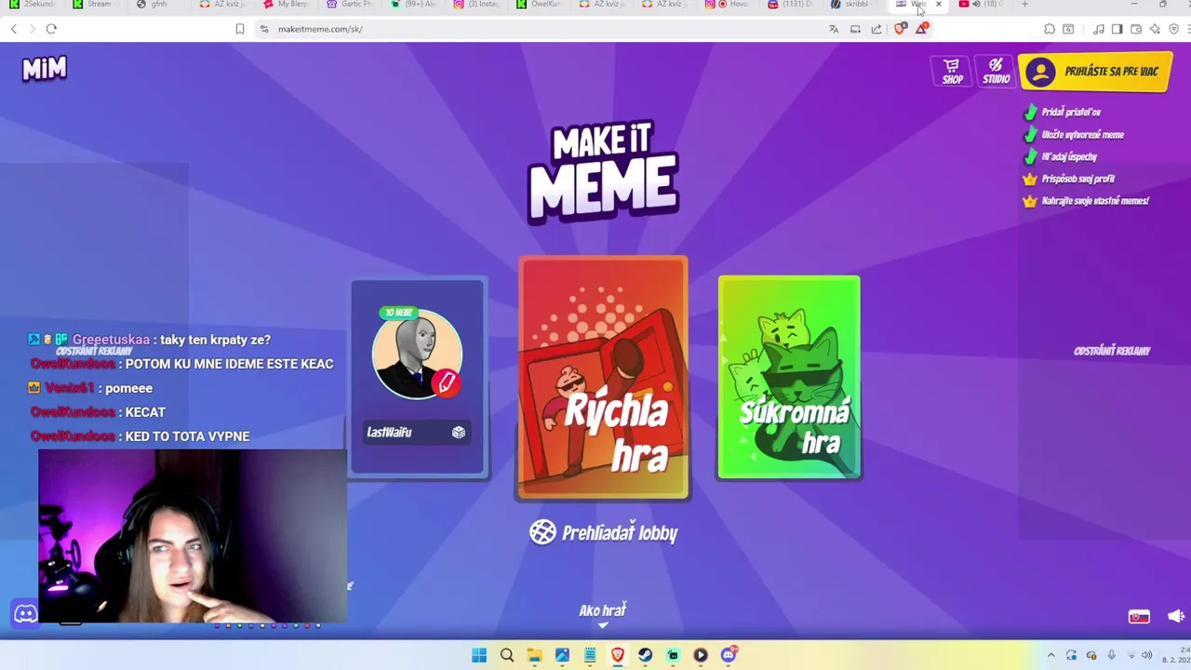
Task: Click the bookmark icon in the address bar
Action: [x=239, y=29]
